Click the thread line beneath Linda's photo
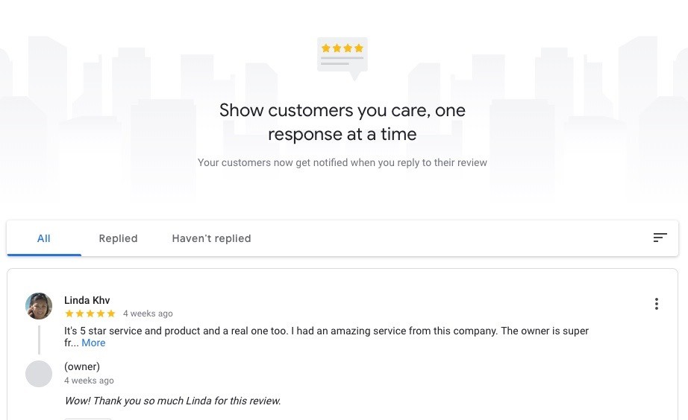 (x=39, y=339)
